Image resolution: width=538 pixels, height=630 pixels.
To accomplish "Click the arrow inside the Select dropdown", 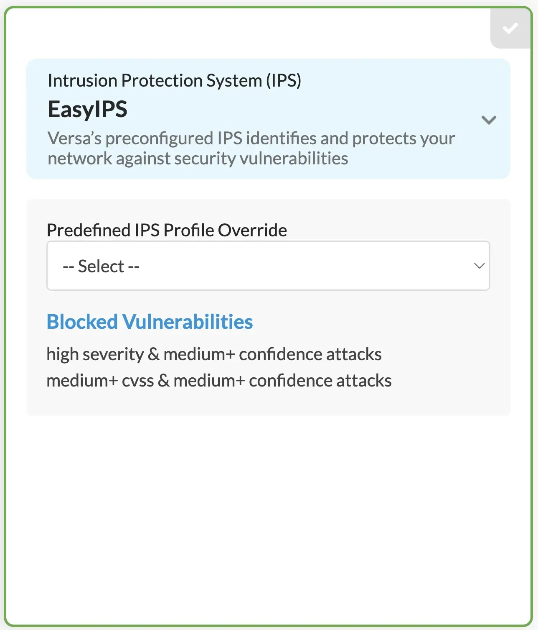I will coord(479,266).
